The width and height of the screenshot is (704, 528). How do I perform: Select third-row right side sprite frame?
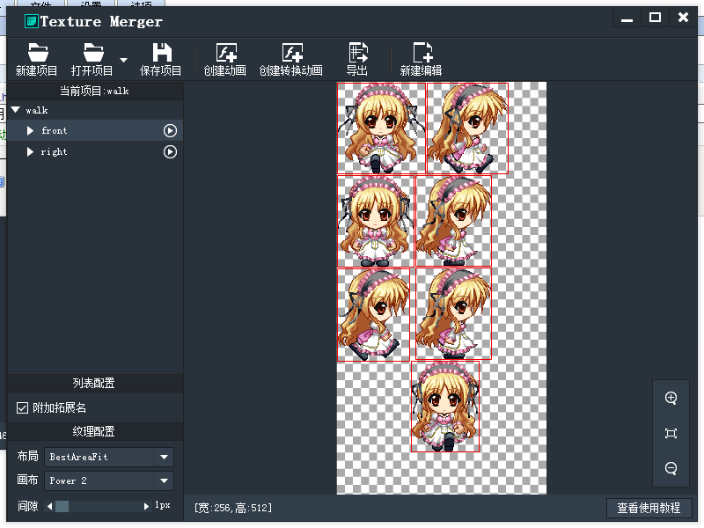point(454,314)
